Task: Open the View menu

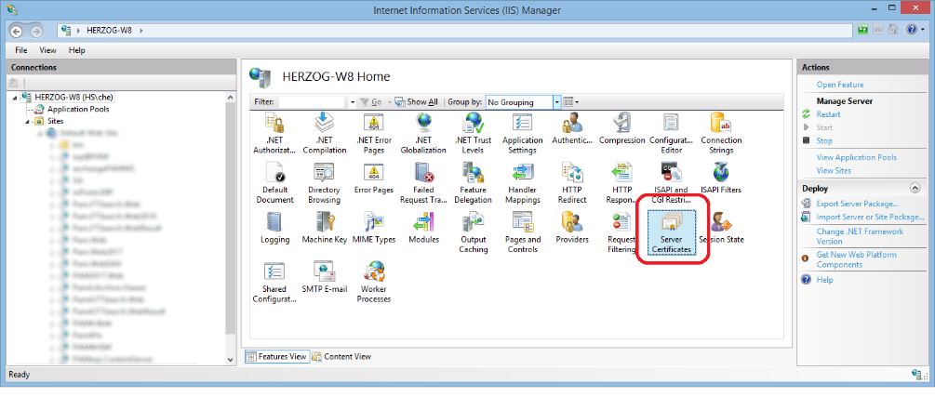Action: tap(48, 50)
